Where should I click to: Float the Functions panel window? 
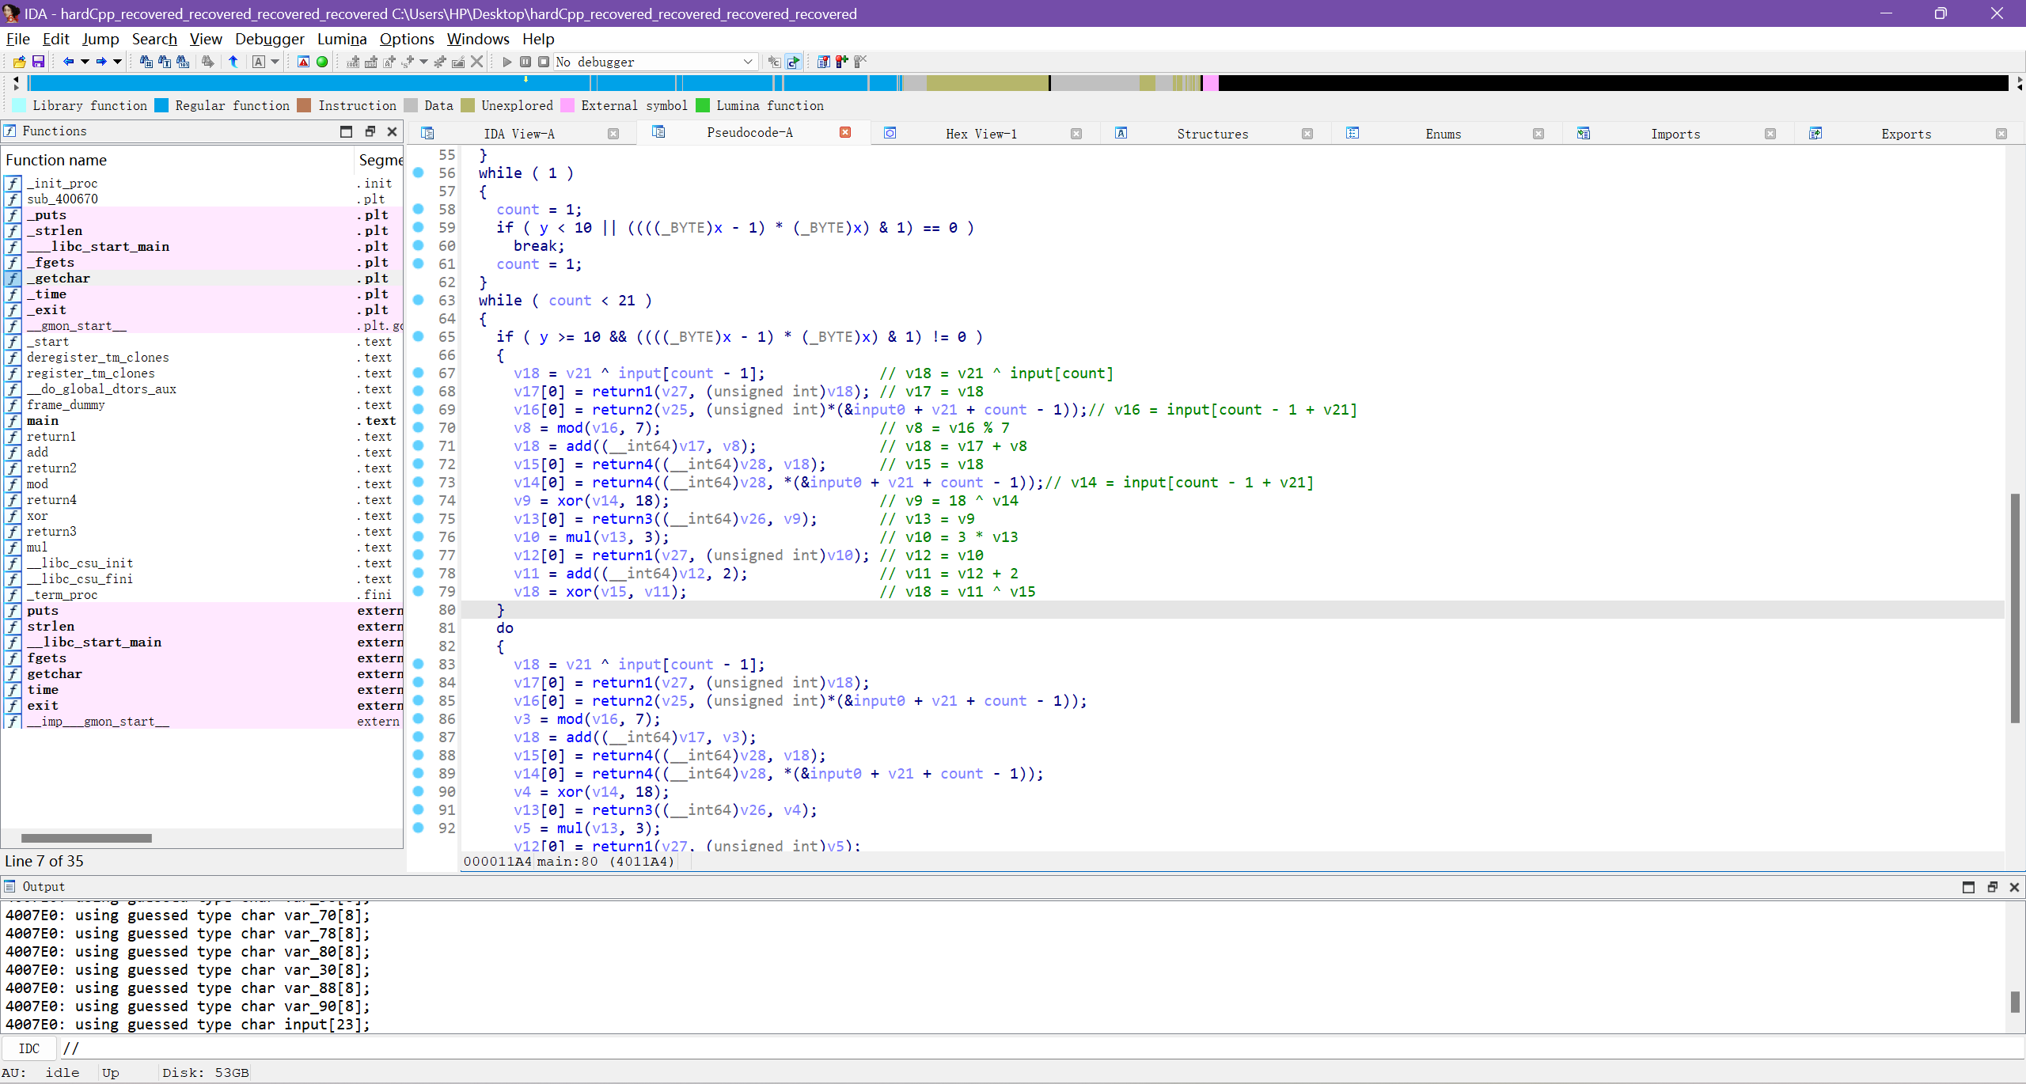(370, 131)
